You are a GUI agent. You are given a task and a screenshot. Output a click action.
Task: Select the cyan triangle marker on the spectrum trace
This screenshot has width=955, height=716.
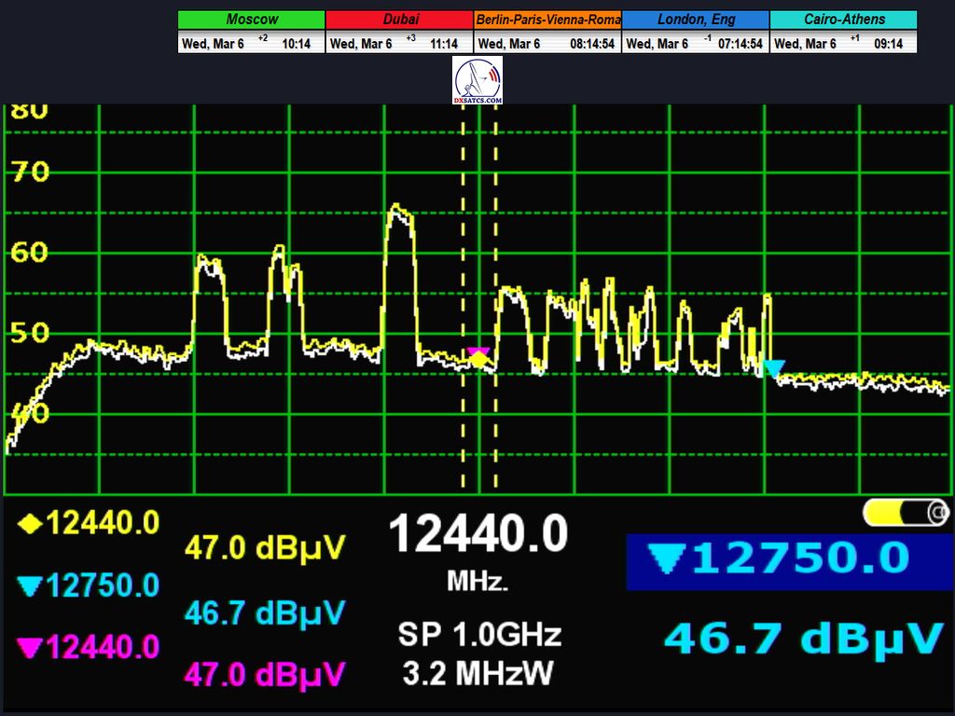[773, 368]
